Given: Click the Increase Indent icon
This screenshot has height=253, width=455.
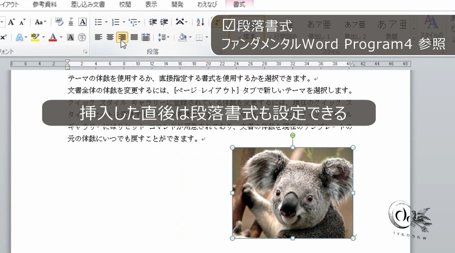Looking at the screenshot, I should [x=164, y=22].
